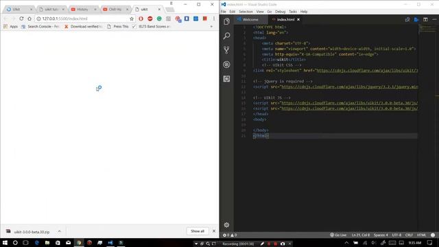Click the red stop-sign adblock extension

click(x=150, y=19)
